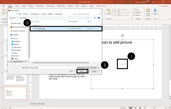171x109 pixels.
Task: Open Notes from the status bar
Action: (x=123, y=108)
